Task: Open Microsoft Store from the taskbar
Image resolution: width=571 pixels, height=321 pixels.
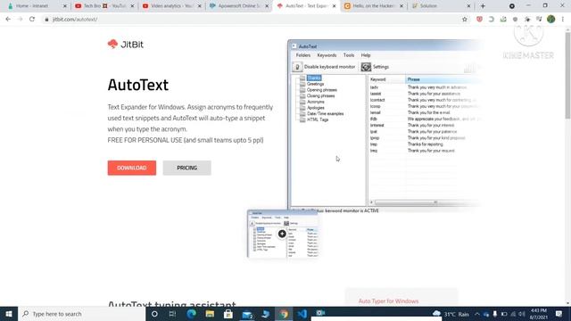Action: pos(228,314)
